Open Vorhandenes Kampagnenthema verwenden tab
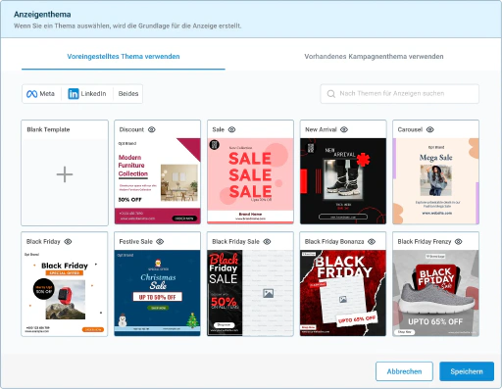Screen dimensions: 502x389 [x=374, y=57]
